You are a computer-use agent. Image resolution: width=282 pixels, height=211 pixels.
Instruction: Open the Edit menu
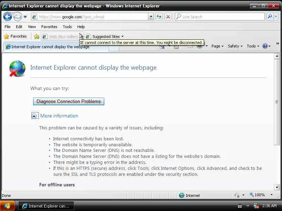click(x=19, y=27)
